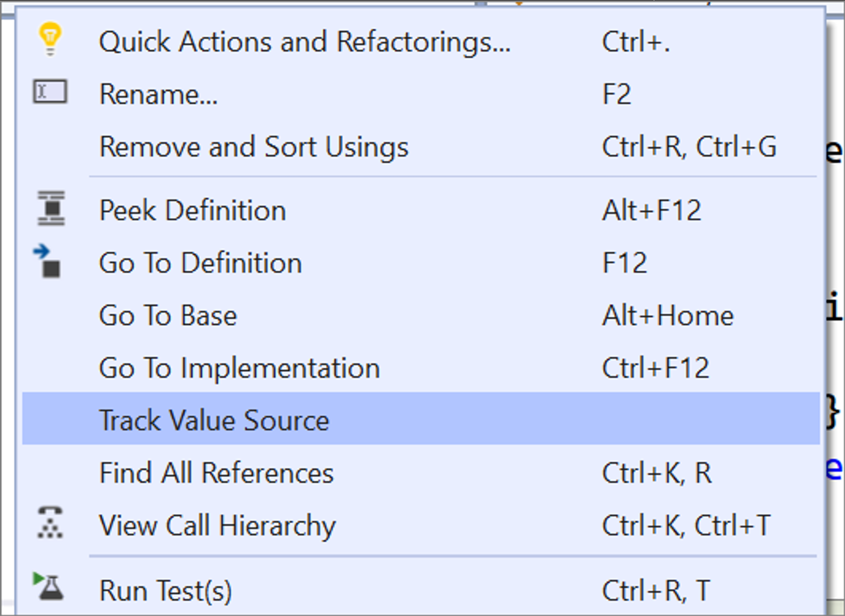Choose the Rename... menu entry

point(158,95)
